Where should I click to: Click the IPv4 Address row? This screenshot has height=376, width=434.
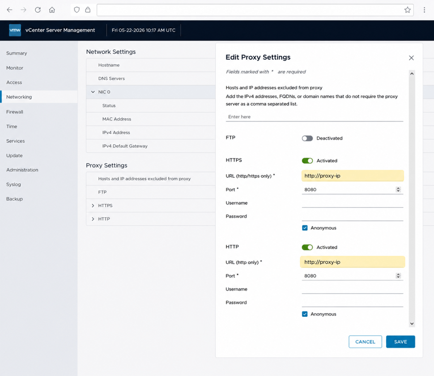(x=151, y=133)
